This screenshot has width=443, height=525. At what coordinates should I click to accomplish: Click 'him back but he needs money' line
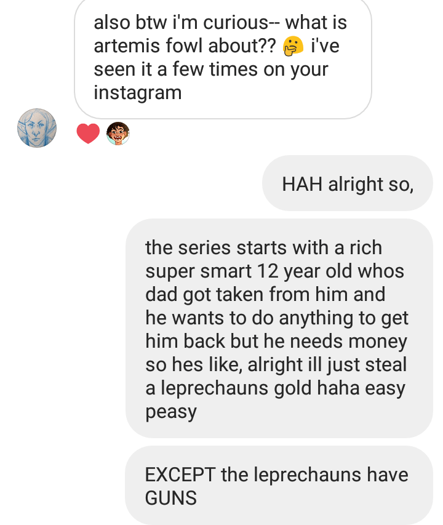(x=276, y=342)
